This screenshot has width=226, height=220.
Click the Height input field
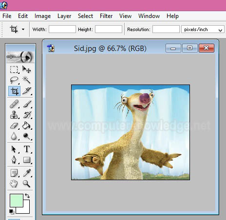(x=109, y=29)
